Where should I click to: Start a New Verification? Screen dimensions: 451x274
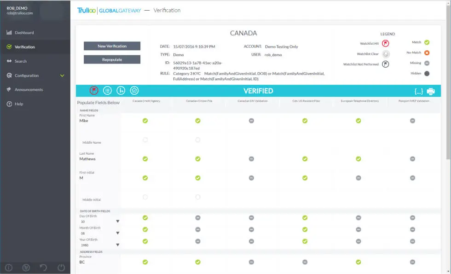pyautogui.click(x=112, y=46)
